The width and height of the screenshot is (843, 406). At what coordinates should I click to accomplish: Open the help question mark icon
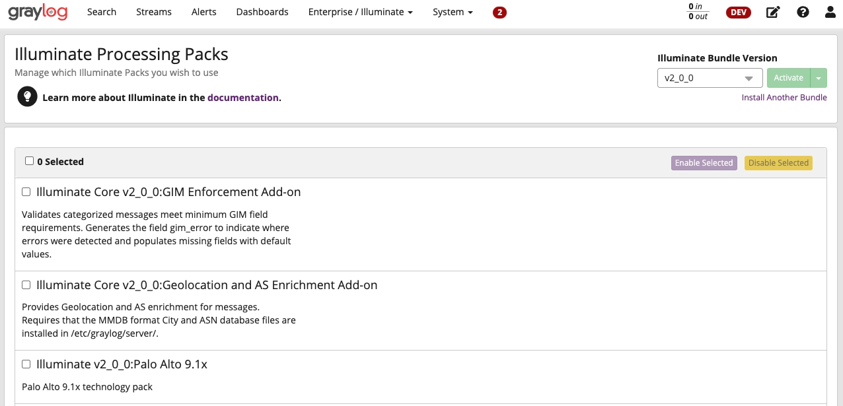click(803, 12)
